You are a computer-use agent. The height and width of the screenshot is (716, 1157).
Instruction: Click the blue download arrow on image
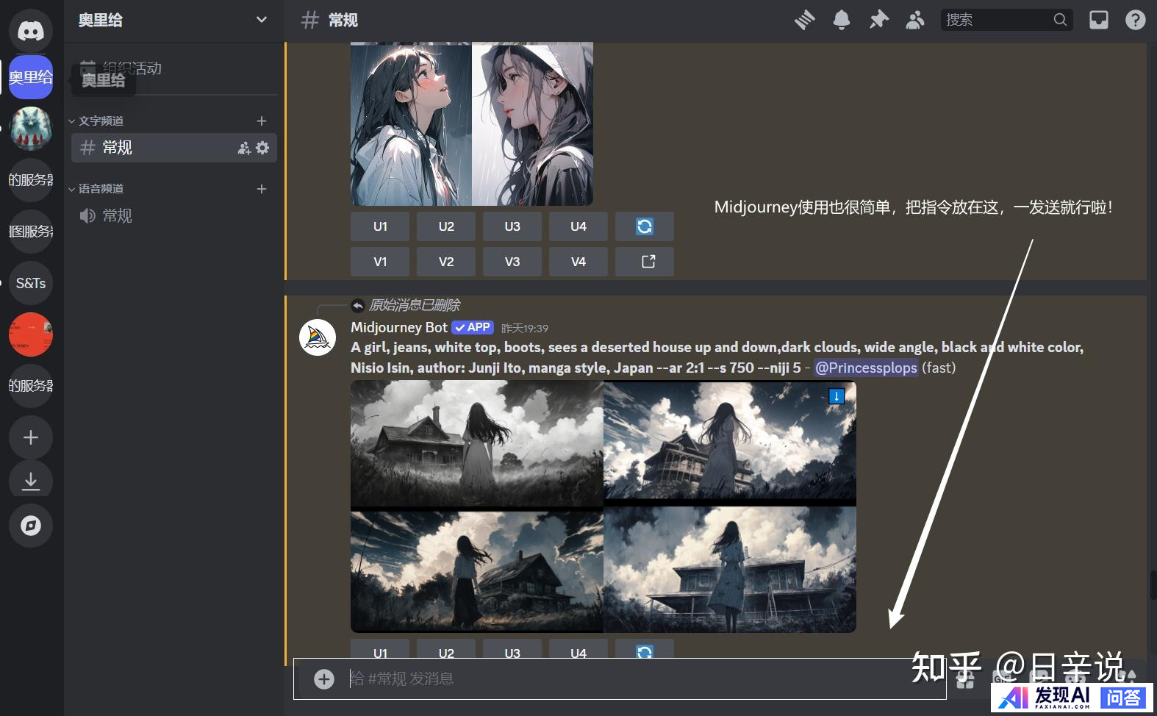pyautogui.click(x=837, y=396)
